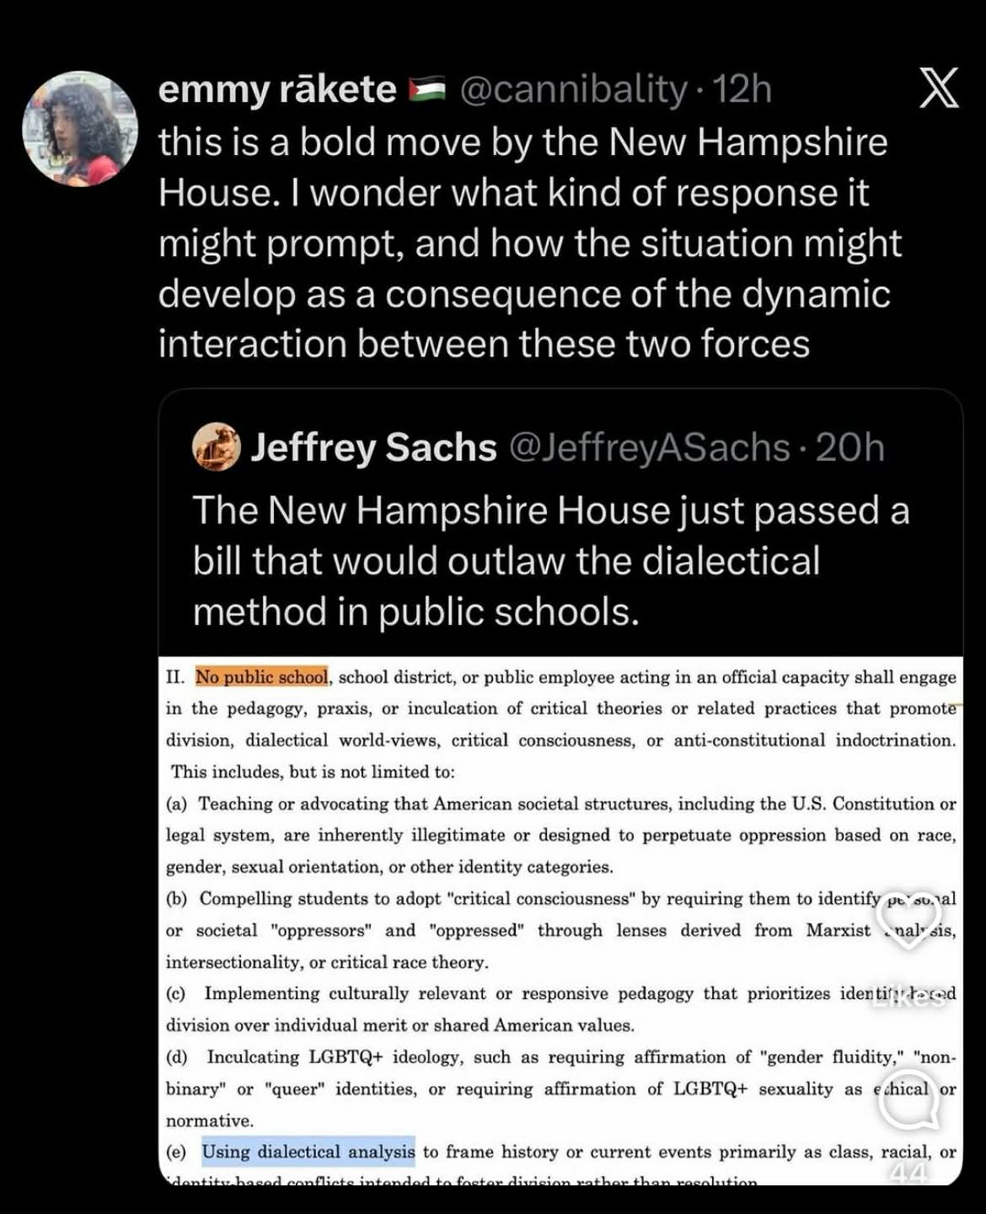Viewport: 986px width, 1214px height.
Task: Open emmy rākete's profile picture
Action: pos(80,129)
